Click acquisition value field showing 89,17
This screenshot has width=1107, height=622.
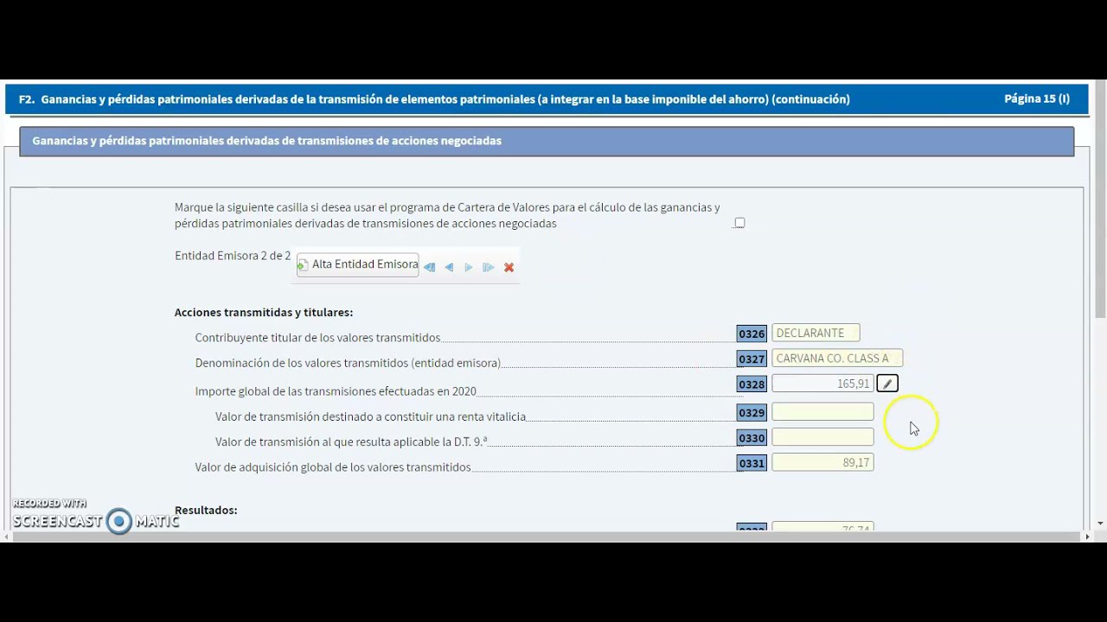pyautogui.click(x=822, y=463)
